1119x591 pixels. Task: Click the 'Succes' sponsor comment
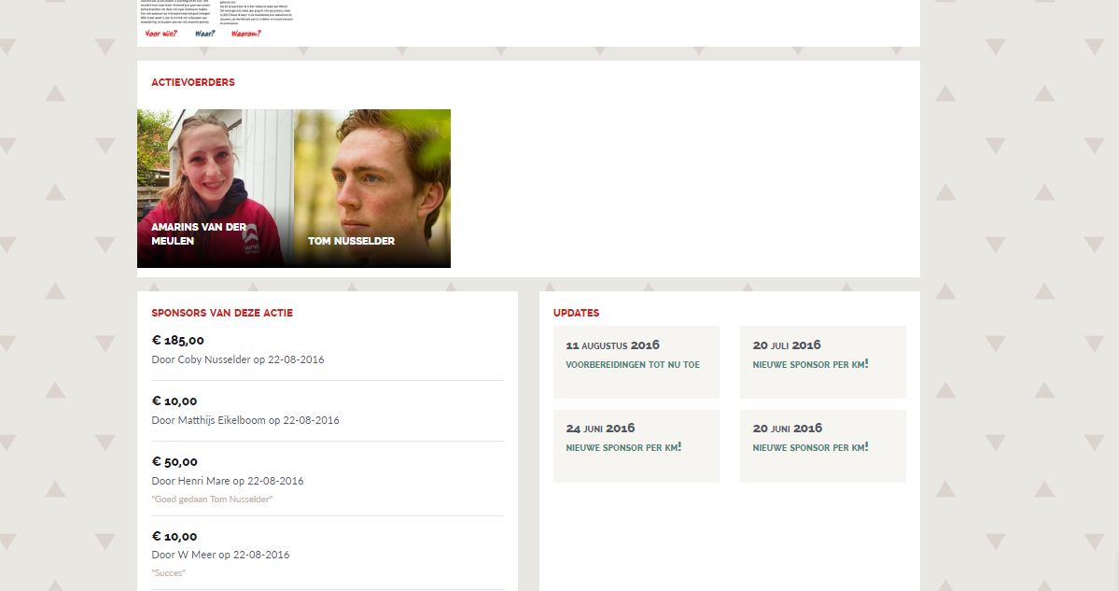168,573
